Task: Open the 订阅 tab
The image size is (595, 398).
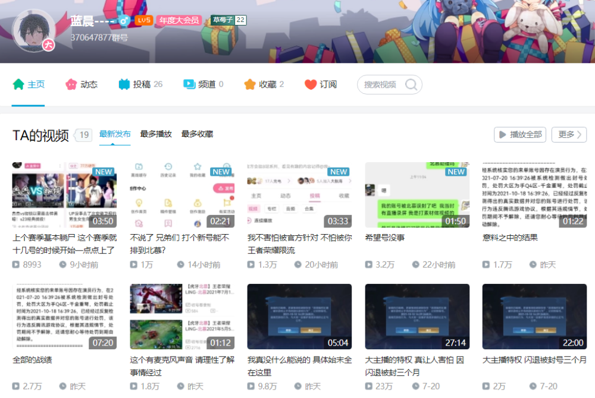Action: point(321,84)
